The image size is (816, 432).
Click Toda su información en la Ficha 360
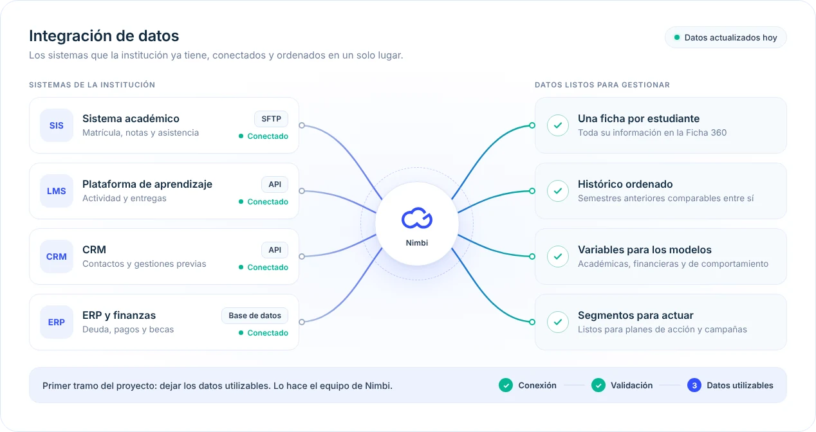pos(652,133)
